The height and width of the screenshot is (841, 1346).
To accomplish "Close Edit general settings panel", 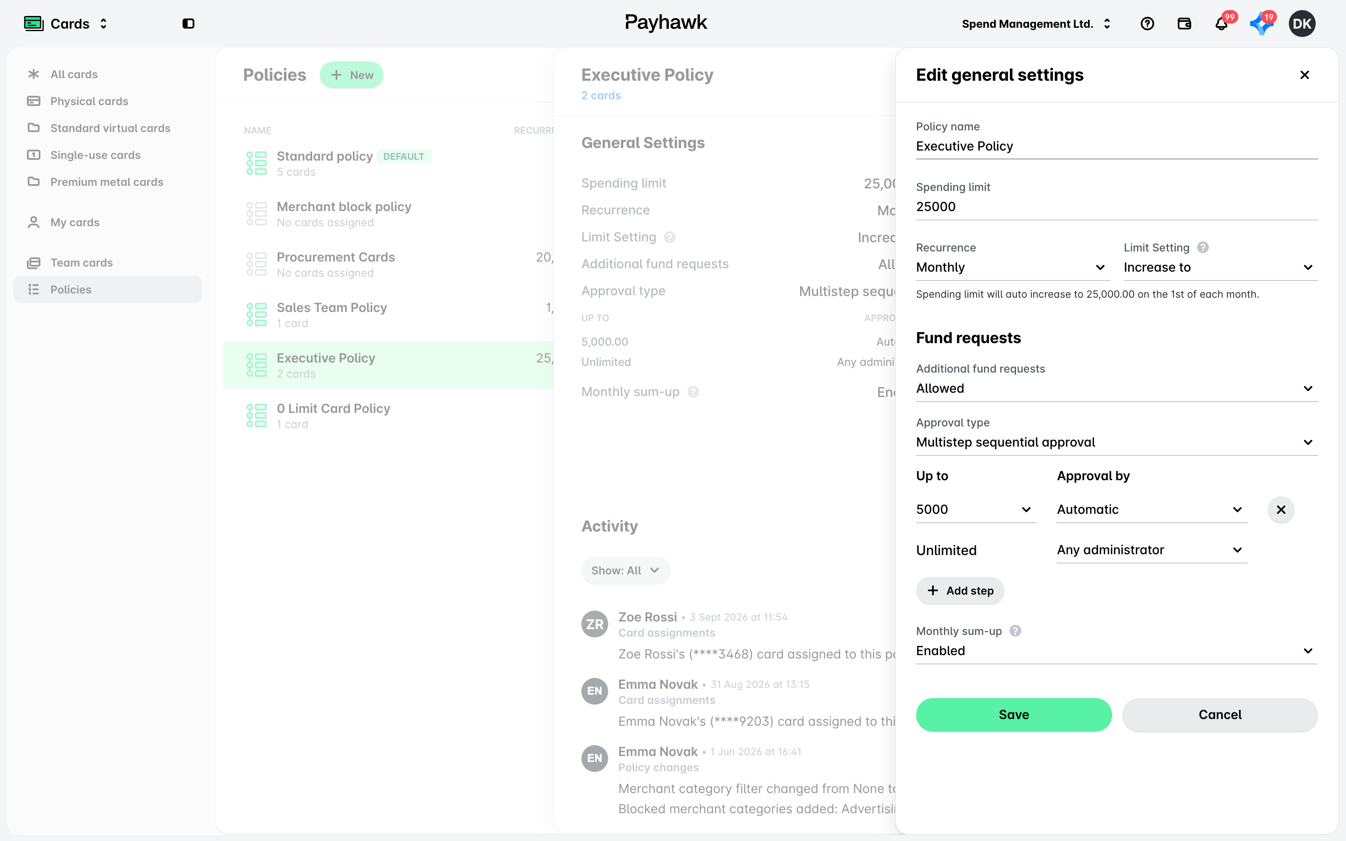I will tap(1304, 75).
